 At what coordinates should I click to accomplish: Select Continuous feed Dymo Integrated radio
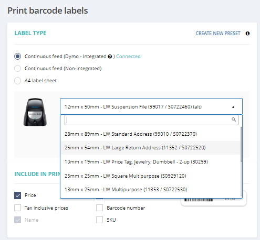click(17, 57)
